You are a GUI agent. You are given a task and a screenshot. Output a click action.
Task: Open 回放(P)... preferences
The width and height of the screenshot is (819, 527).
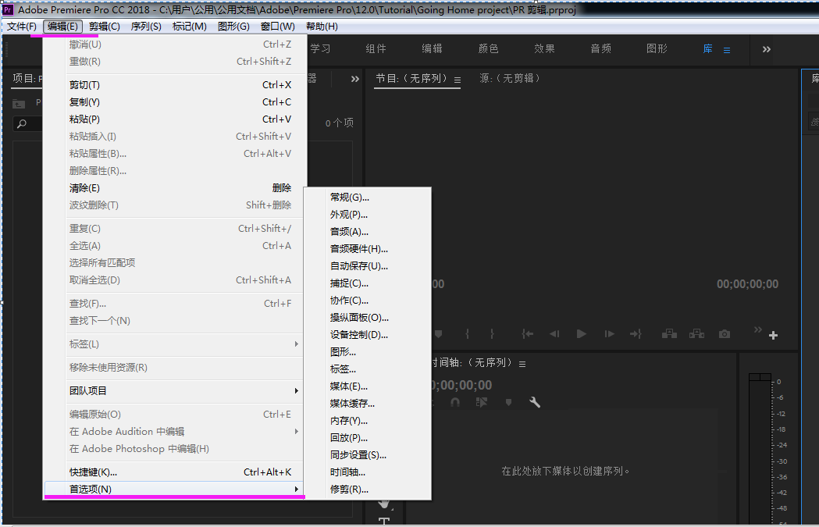point(368,438)
